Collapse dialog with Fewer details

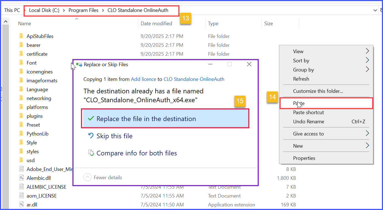103,178
